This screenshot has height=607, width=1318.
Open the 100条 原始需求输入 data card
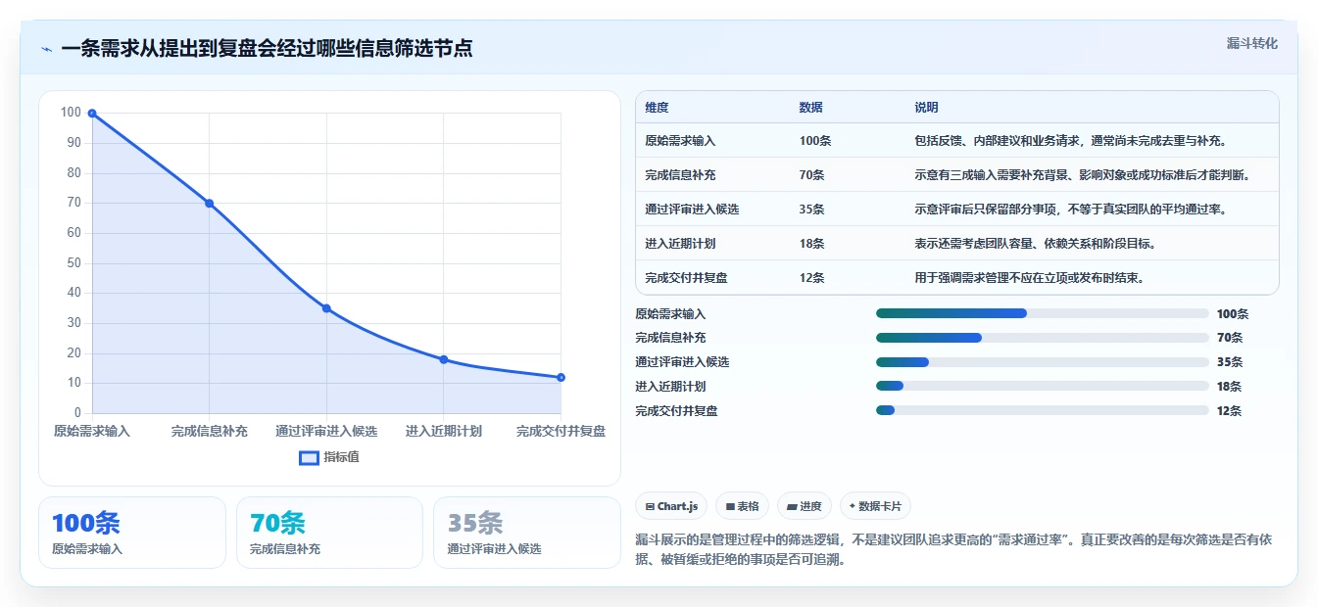(x=132, y=533)
